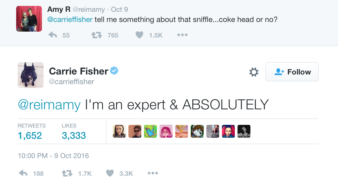Image resolution: width=338 pixels, height=194 pixels.
Task: Like the main tweet with 3.3K likes
Action: (110, 173)
